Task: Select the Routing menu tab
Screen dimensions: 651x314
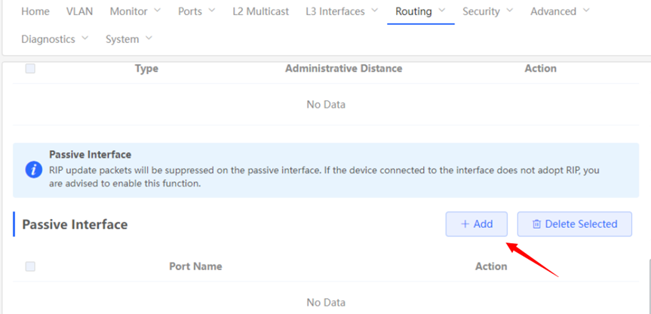Action: pos(414,11)
